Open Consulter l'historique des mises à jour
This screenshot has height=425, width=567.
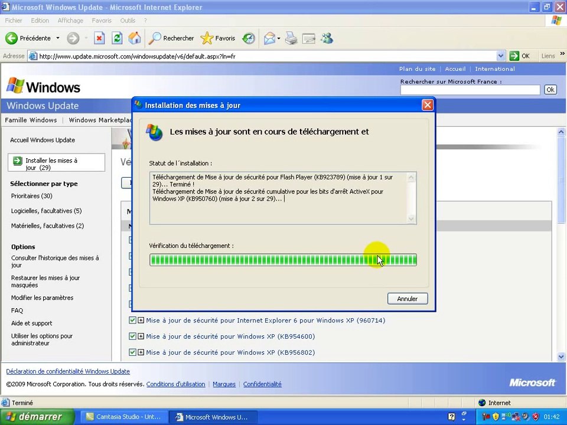click(54, 261)
